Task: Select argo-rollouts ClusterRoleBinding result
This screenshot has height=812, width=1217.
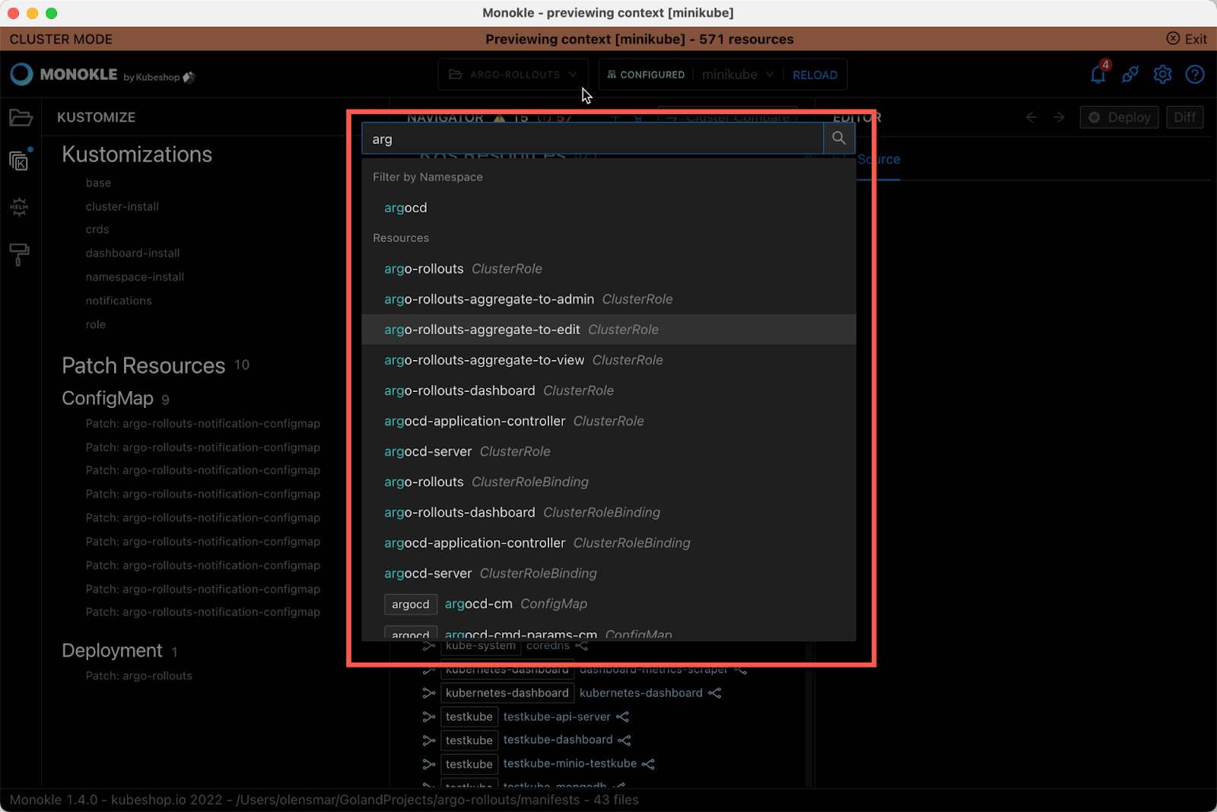Action: (608, 482)
